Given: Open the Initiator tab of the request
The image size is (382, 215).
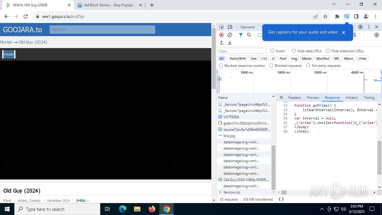Looking at the screenshot, I should click(352, 98).
